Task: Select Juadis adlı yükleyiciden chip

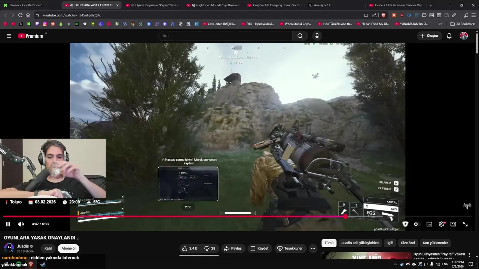Action: coord(360,243)
